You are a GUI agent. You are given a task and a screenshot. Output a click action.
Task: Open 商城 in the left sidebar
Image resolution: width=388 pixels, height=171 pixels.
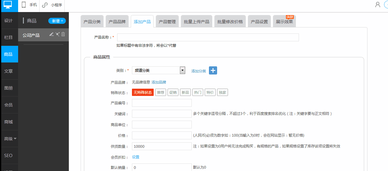8,122
